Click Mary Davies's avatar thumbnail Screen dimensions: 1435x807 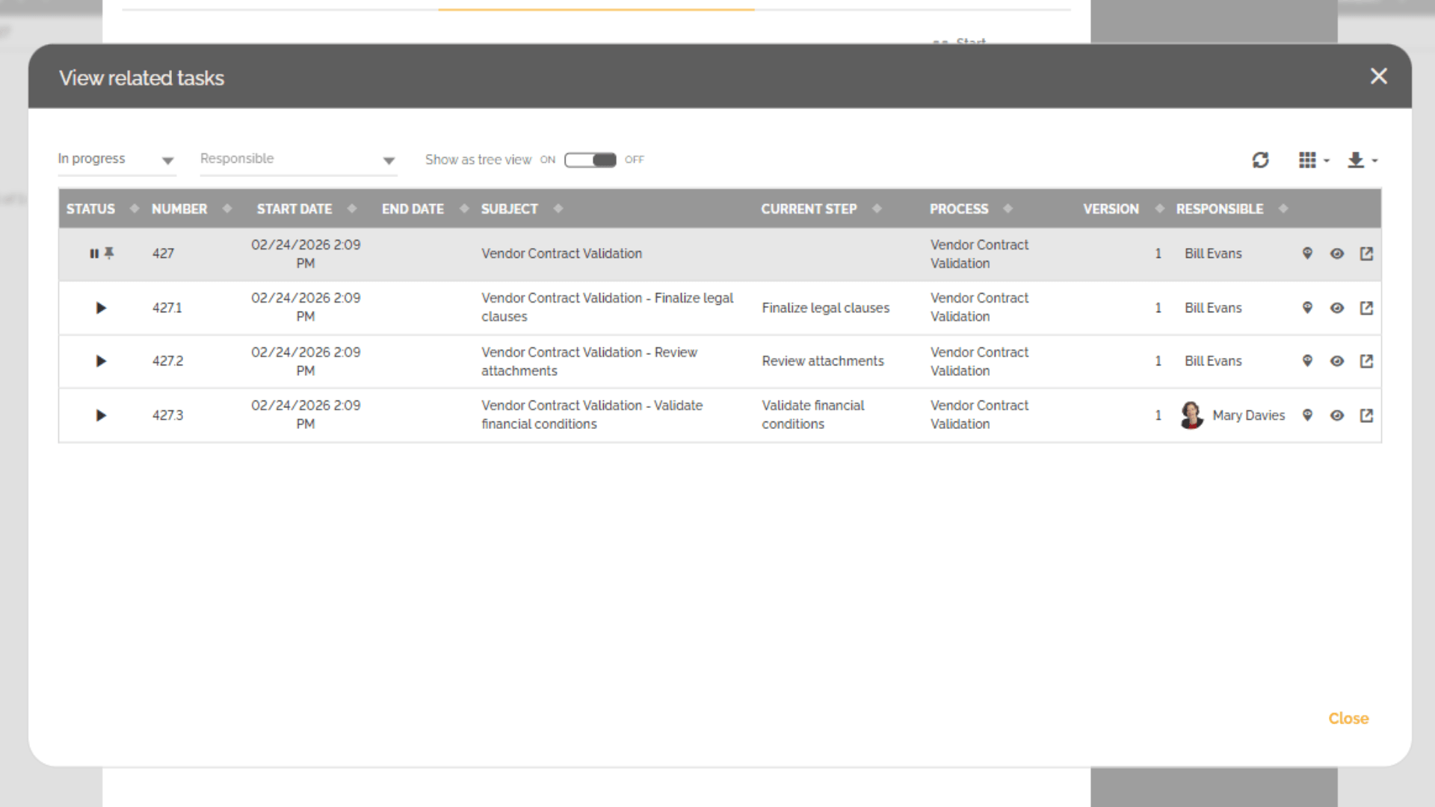(1191, 415)
